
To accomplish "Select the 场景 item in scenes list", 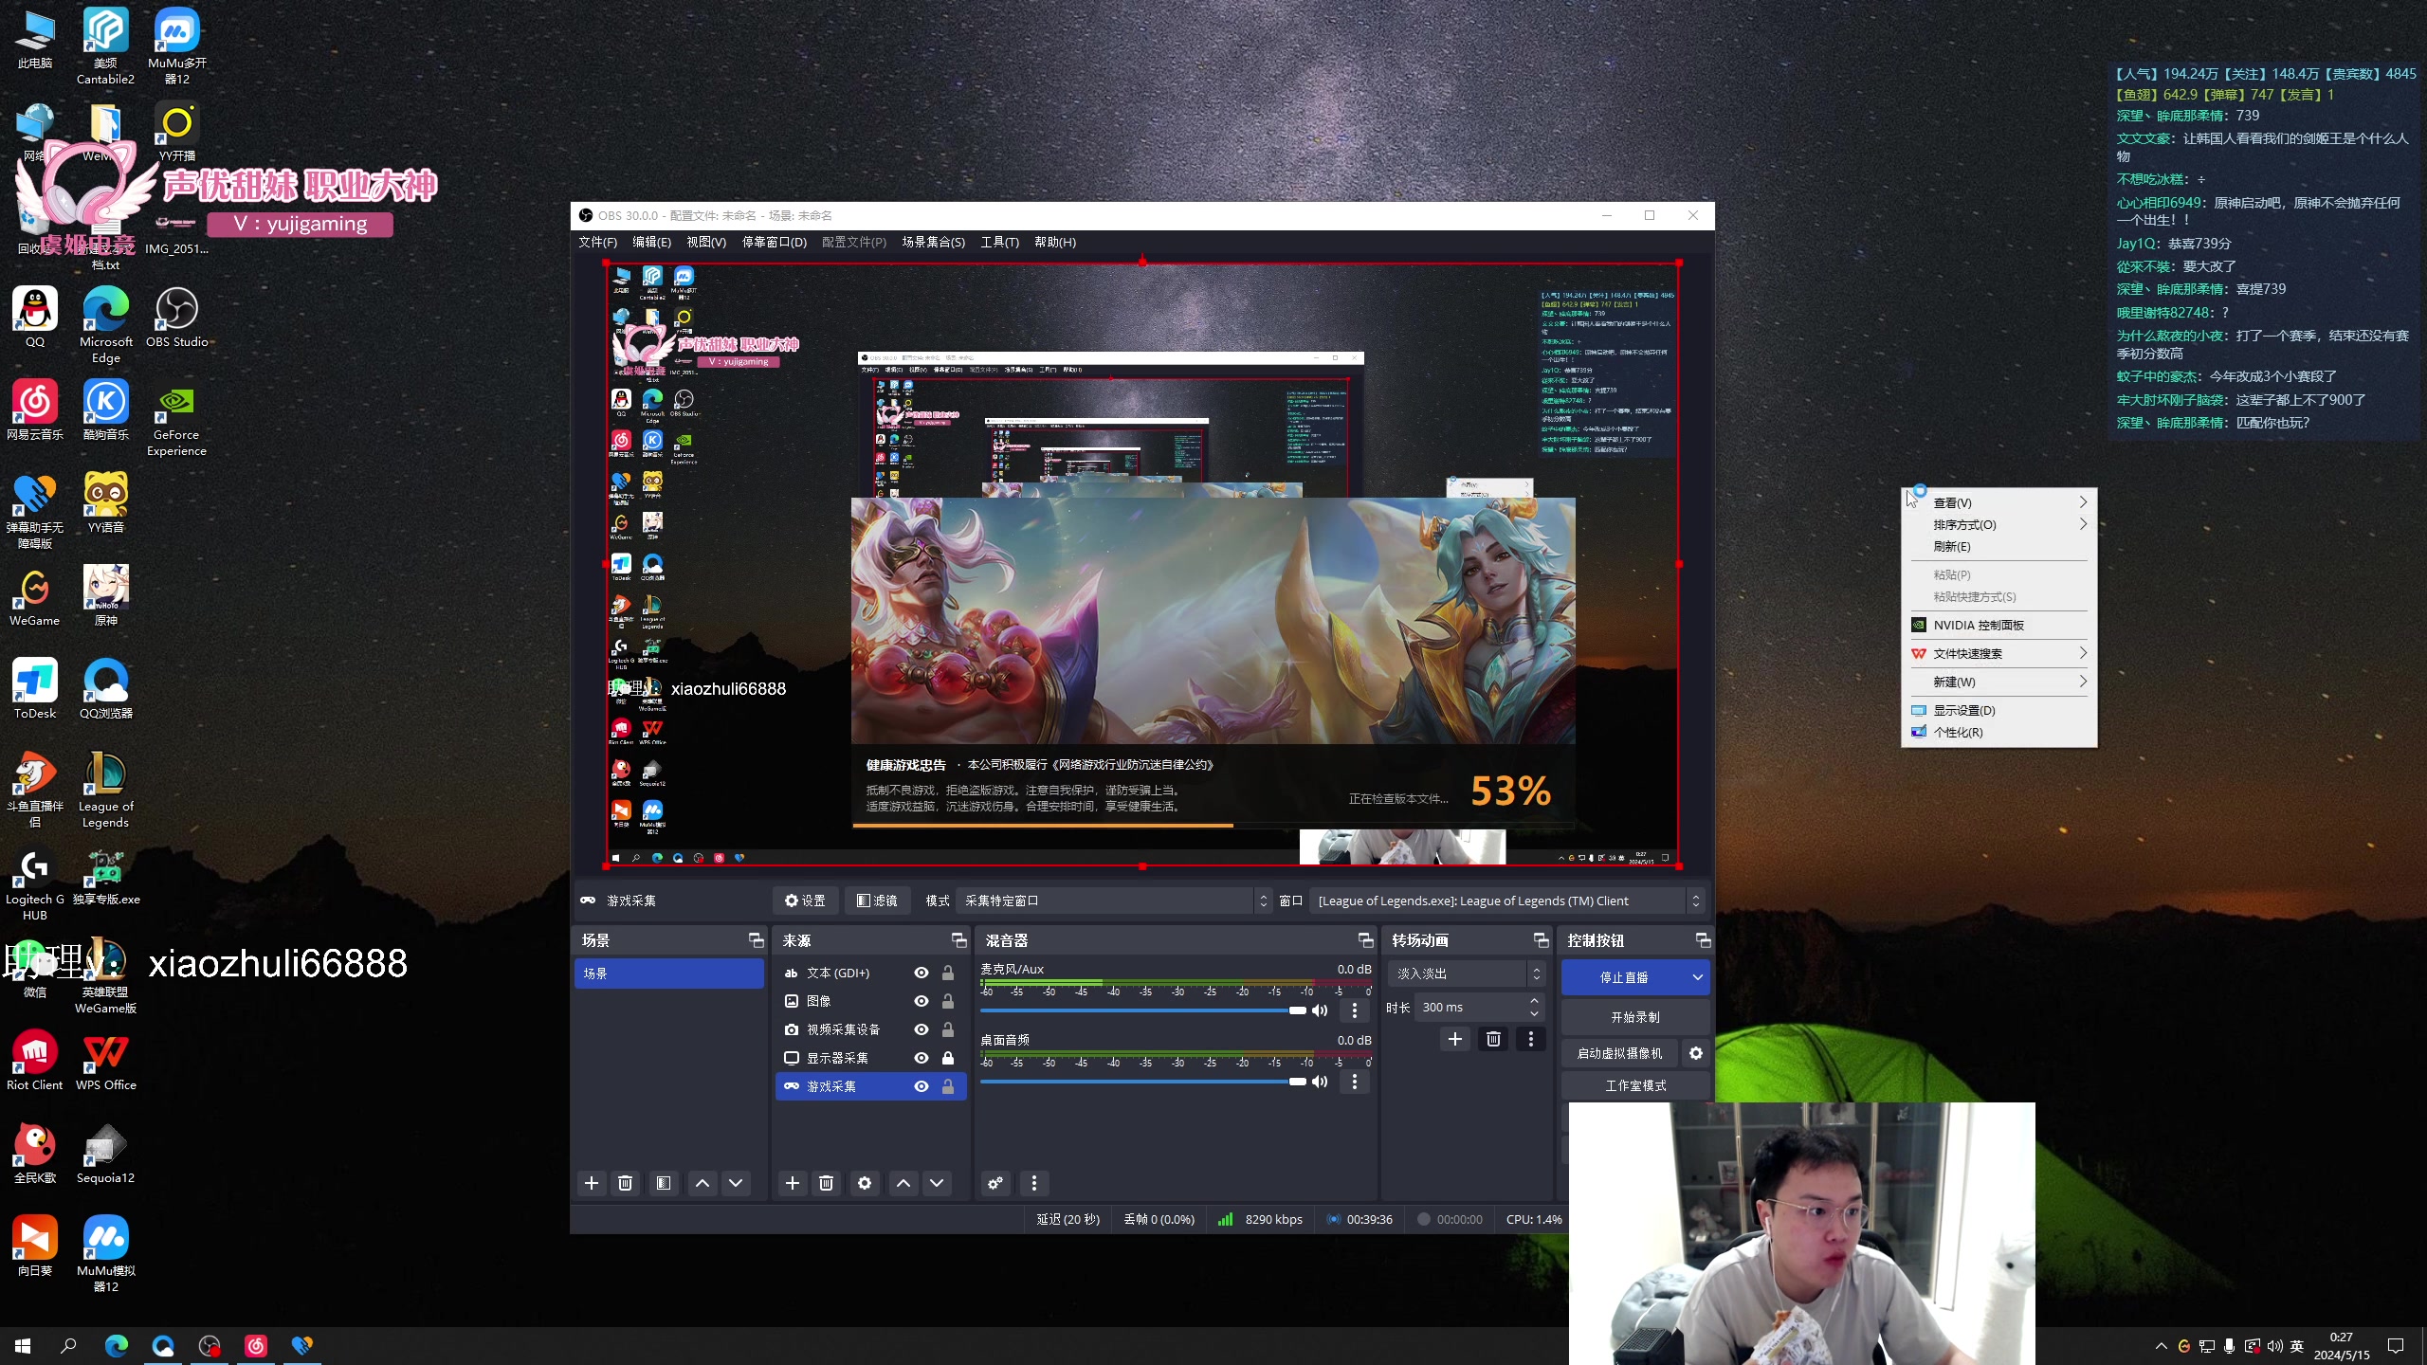I will click(668, 974).
